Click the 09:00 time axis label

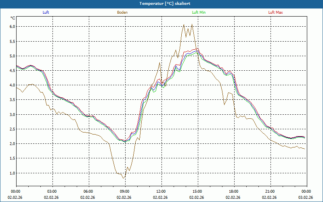coord(124,191)
